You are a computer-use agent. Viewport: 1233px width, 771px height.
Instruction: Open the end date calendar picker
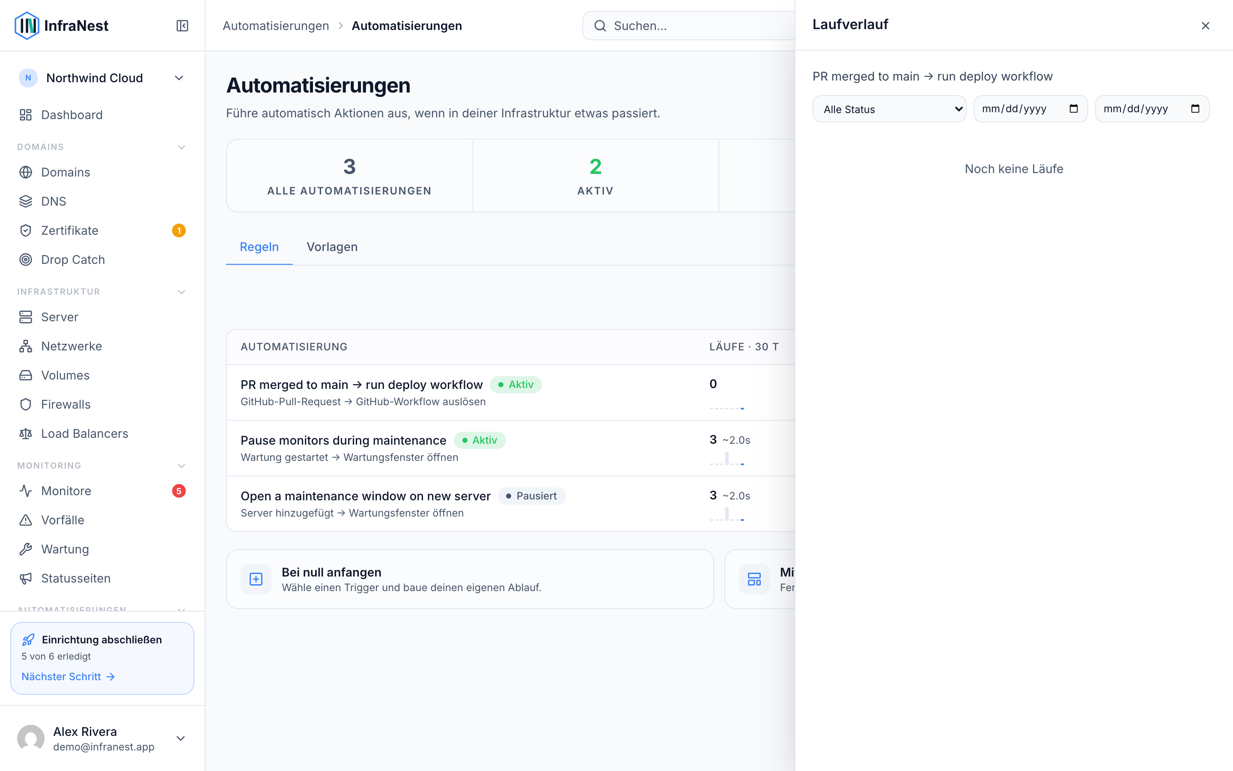coord(1195,109)
